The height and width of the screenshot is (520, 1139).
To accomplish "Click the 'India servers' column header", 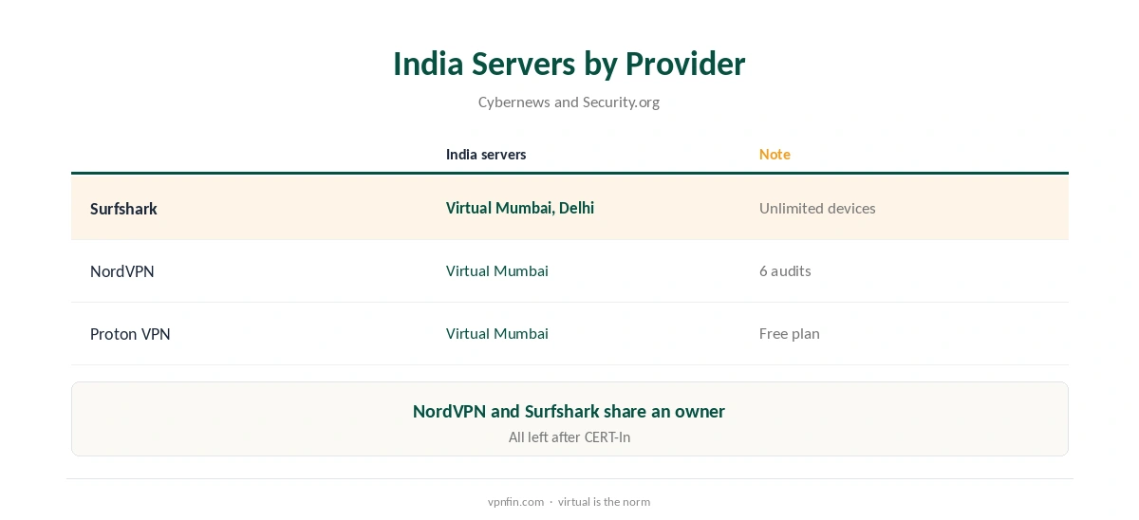I will pyautogui.click(x=486, y=154).
